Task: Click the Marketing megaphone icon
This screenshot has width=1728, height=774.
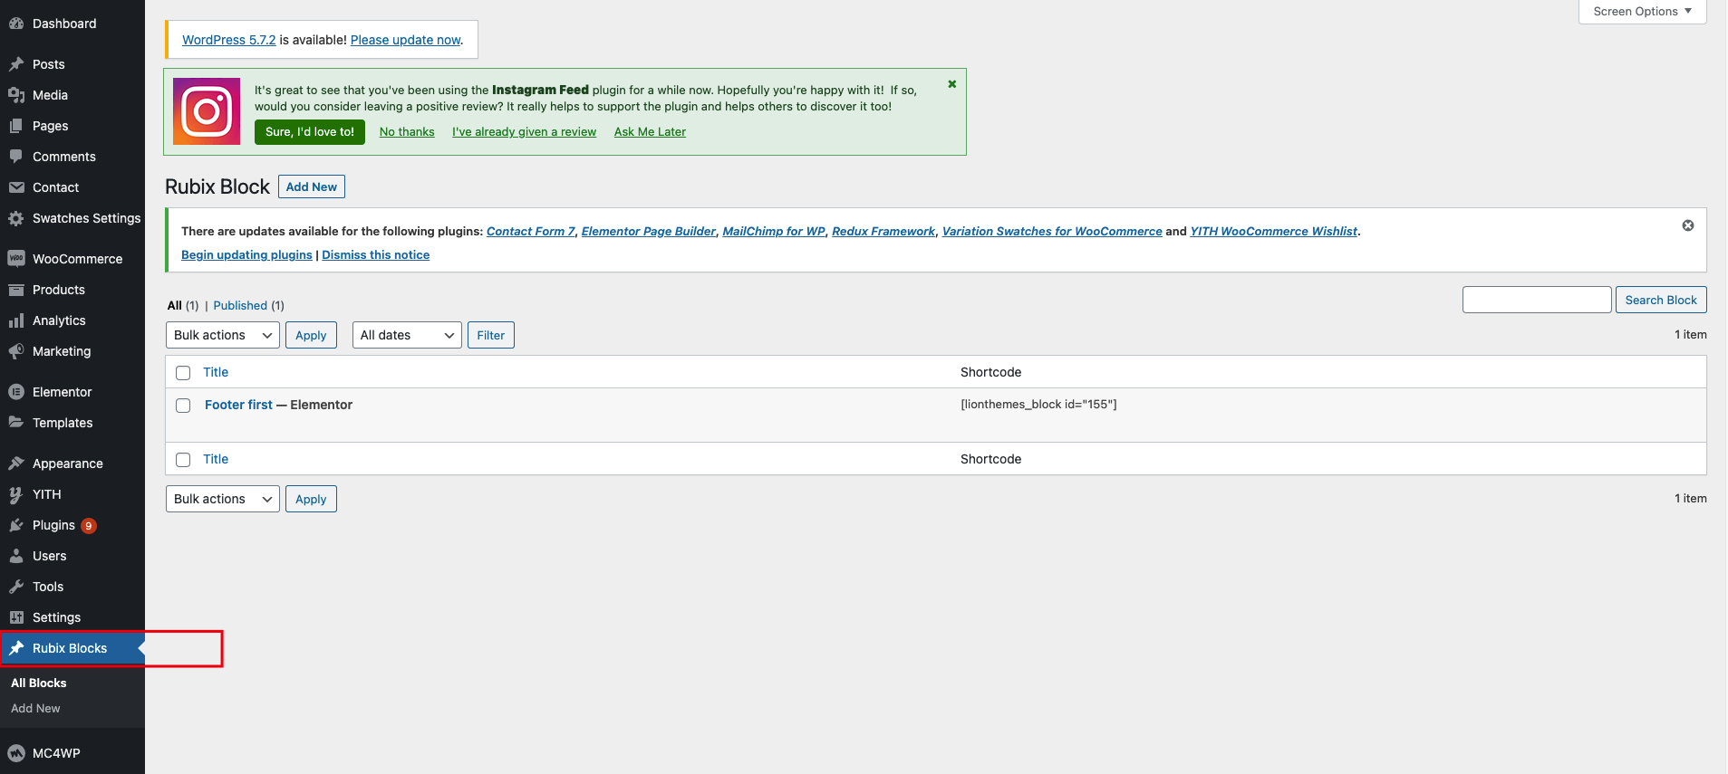Action: click(16, 351)
